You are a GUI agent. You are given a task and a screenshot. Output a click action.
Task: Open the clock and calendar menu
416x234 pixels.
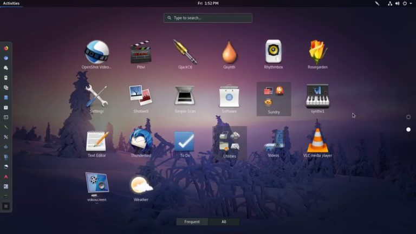[208, 3]
